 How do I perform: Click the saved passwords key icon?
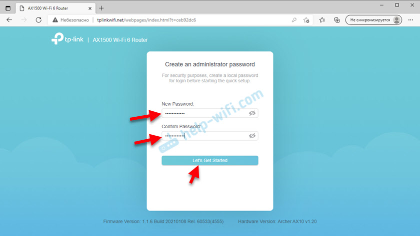pos(294,20)
